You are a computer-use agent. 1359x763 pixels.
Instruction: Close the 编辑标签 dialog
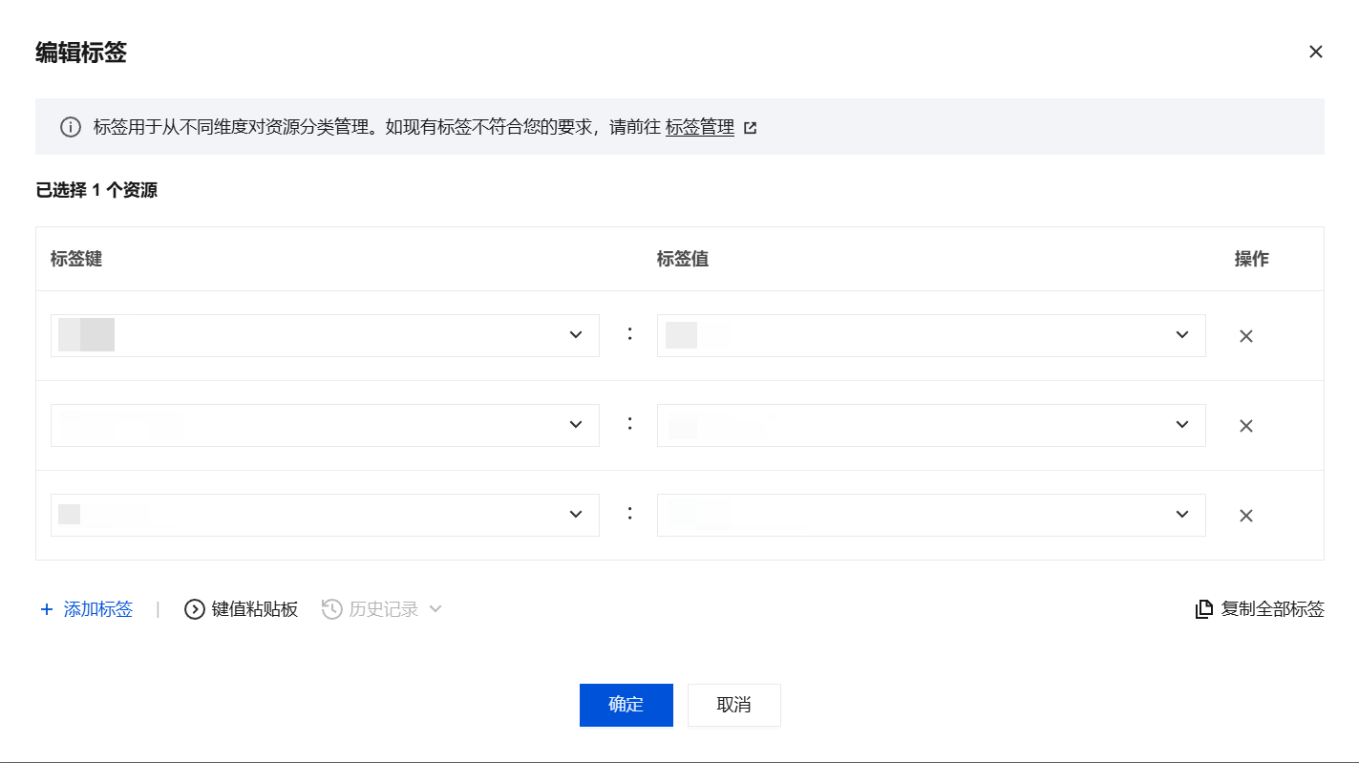(x=1315, y=52)
